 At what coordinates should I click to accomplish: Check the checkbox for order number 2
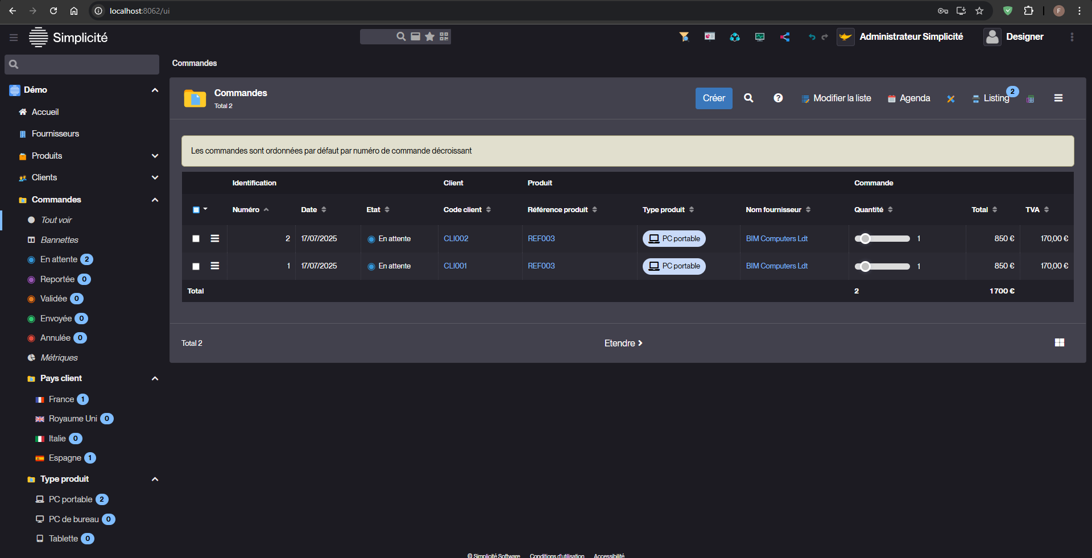pyautogui.click(x=196, y=239)
